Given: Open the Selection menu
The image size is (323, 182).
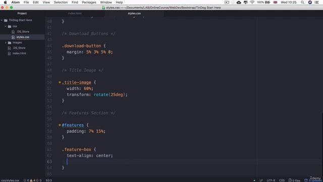Looking at the screenshot, I should pos(61,2).
